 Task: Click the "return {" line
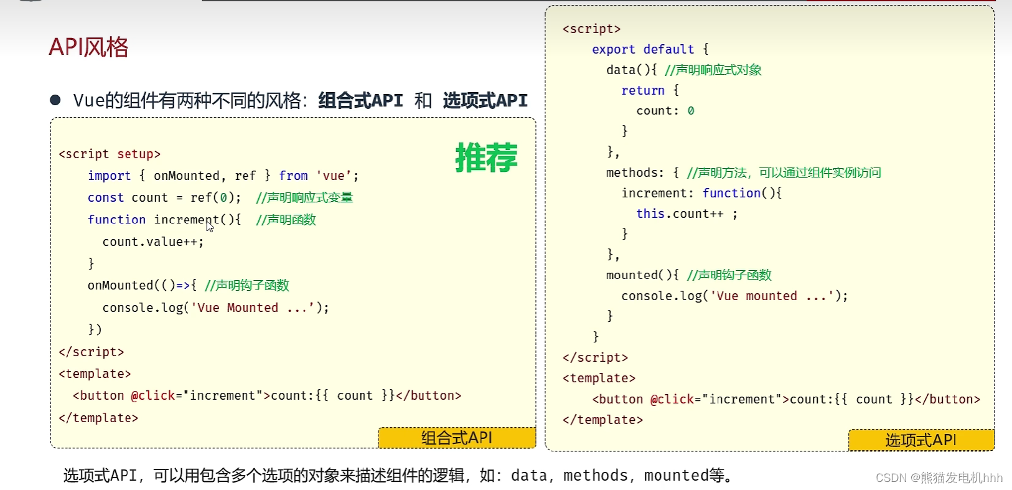point(650,90)
